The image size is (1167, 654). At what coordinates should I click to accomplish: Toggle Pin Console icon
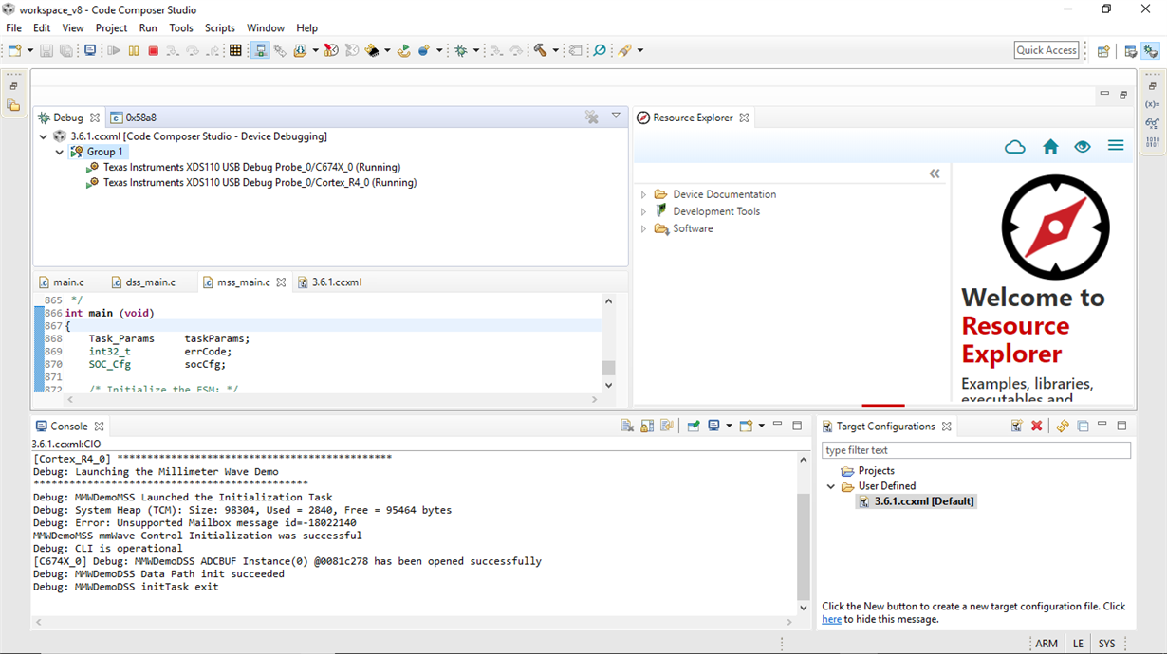694,427
